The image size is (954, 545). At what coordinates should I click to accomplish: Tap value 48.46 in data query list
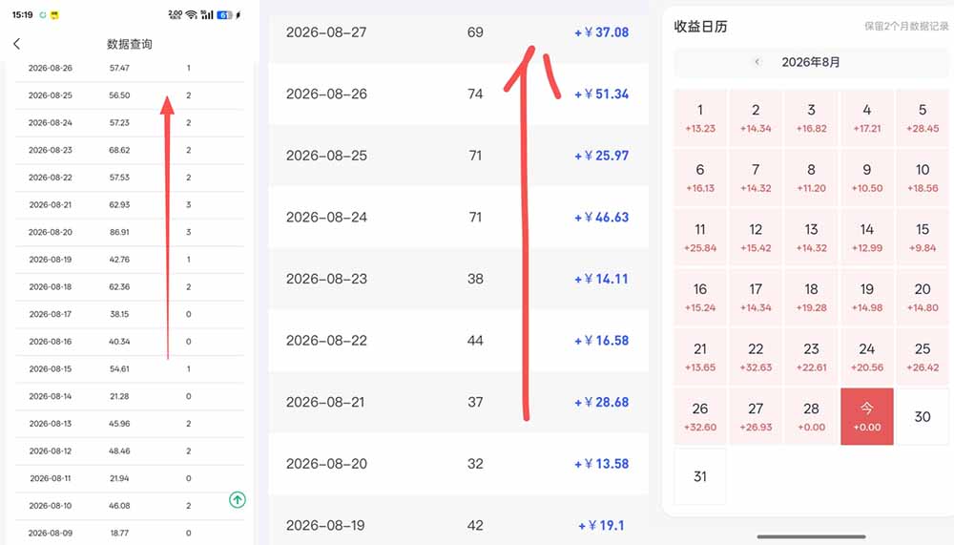click(x=119, y=451)
